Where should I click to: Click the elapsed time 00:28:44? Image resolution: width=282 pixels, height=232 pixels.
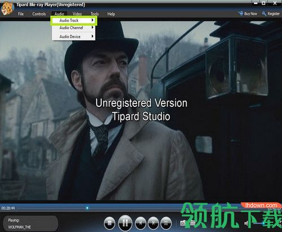(8, 208)
